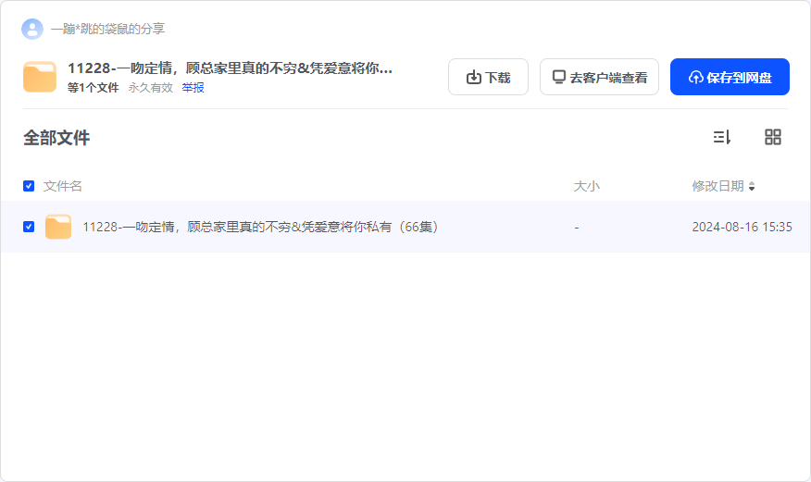Screen dimensions: 811x482
Task: Uncheck the 11228 folder row checkbox
Action: (29, 227)
